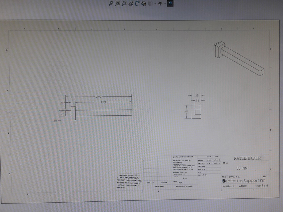Click the Zoom to Fit icon
This screenshot has height=212, width=283.
coord(117,4)
